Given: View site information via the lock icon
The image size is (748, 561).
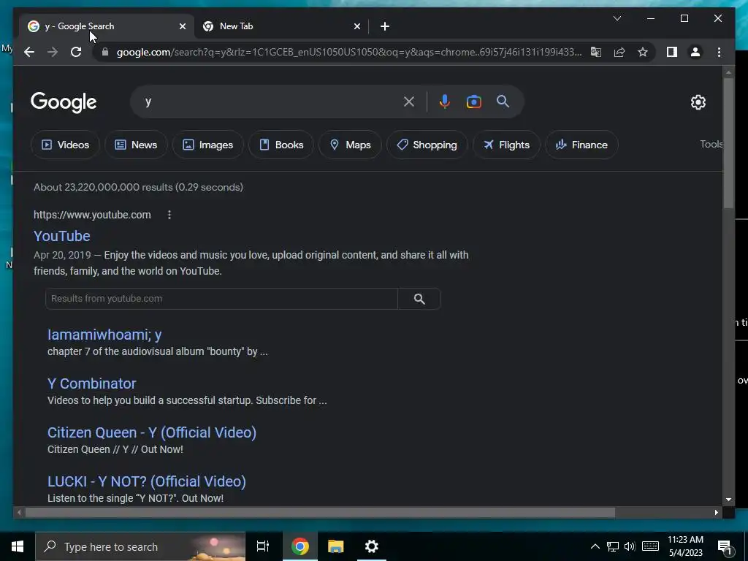Looking at the screenshot, I should coord(105,52).
